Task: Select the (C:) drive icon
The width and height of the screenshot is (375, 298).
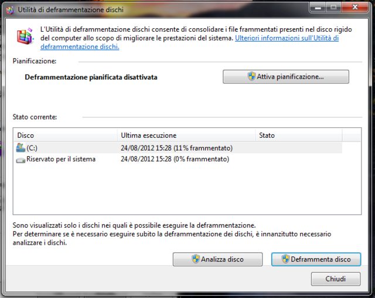Action: click(x=21, y=148)
